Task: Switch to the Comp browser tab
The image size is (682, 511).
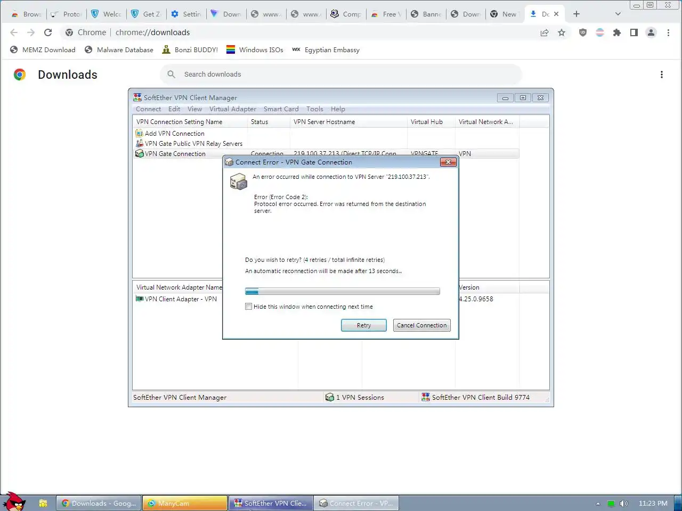Action: pos(346,14)
